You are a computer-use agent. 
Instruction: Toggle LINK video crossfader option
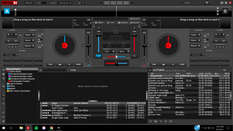pyautogui.click(x=128, y=56)
